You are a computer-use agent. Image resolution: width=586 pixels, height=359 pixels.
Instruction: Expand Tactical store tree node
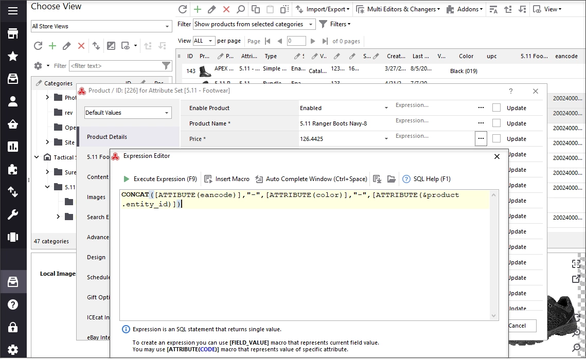37,157
